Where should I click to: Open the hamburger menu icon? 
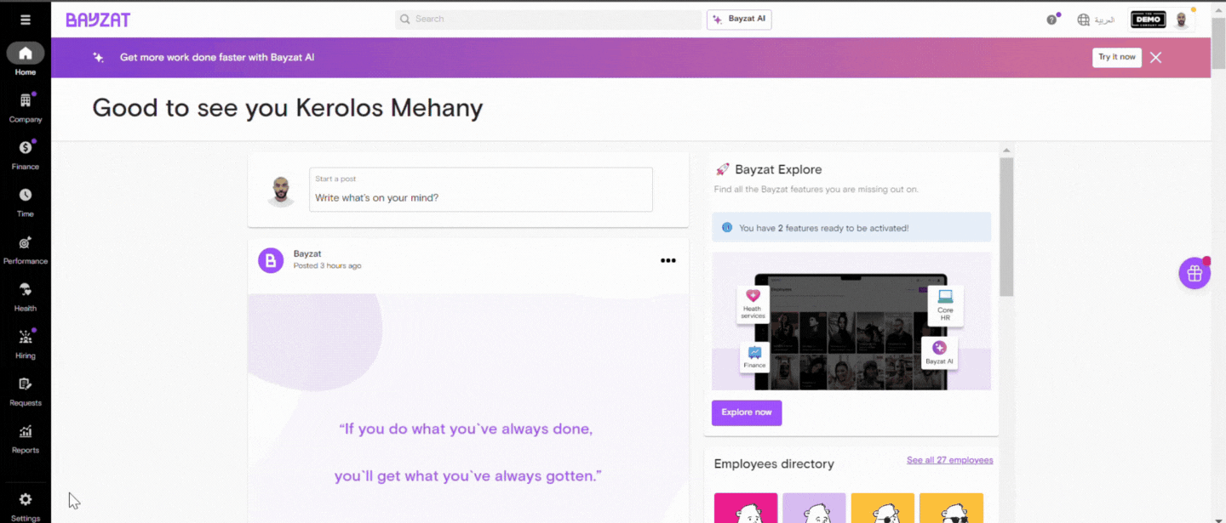(x=26, y=20)
